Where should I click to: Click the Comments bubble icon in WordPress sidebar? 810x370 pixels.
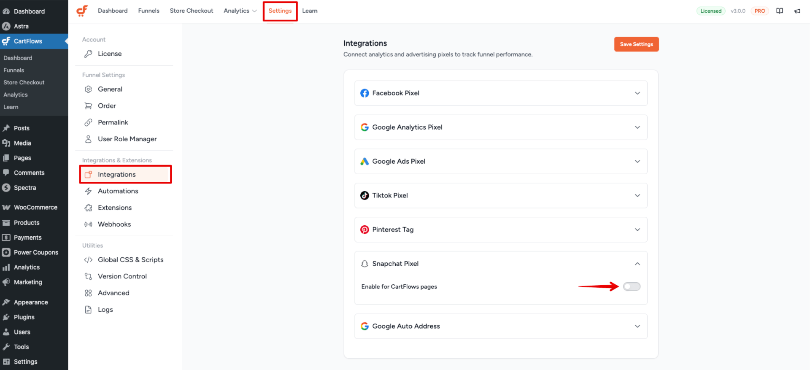click(6, 173)
